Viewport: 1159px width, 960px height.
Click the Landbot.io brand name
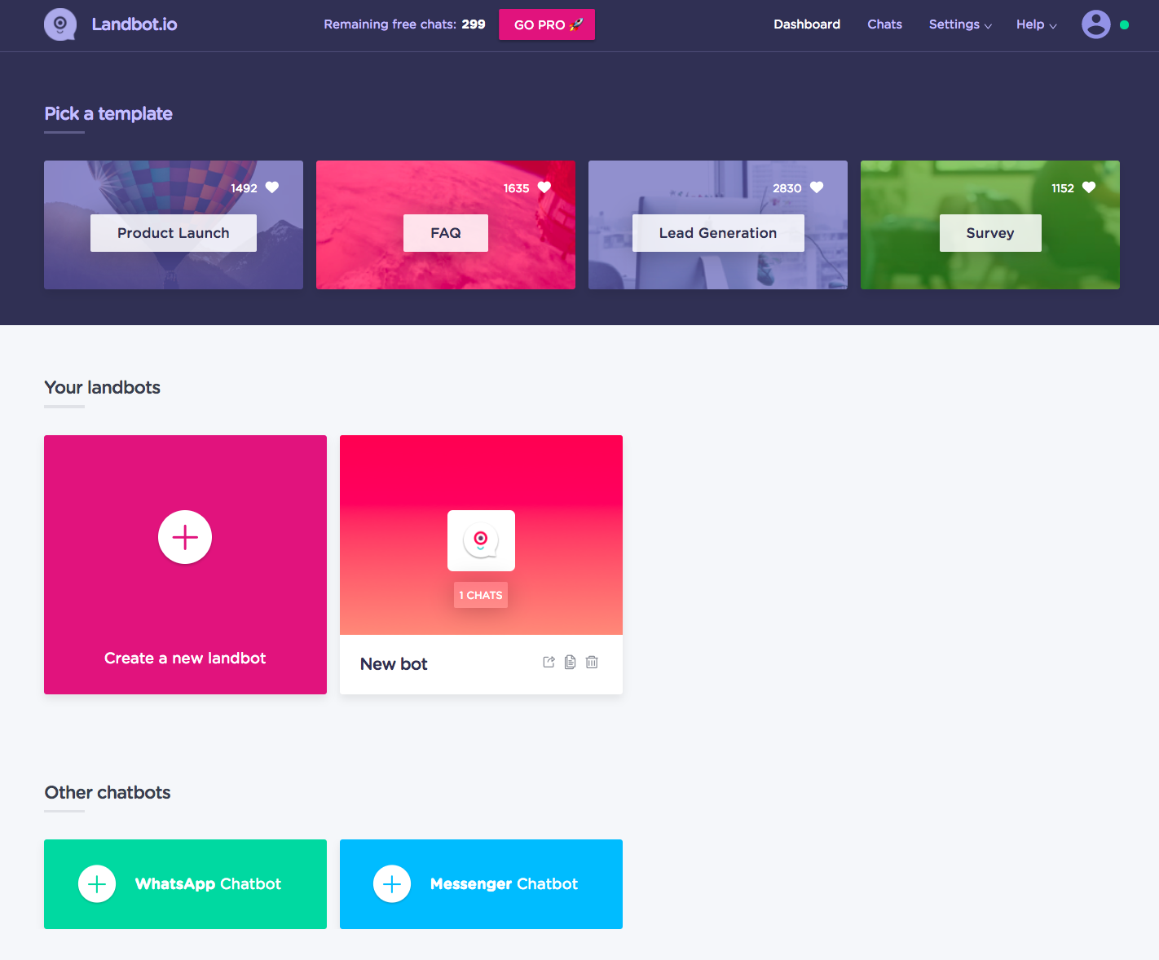pyautogui.click(x=134, y=24)
